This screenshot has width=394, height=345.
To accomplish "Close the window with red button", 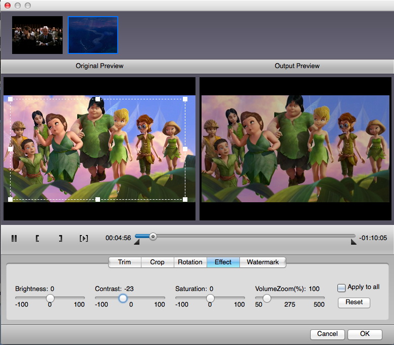I will click(8, 5).
